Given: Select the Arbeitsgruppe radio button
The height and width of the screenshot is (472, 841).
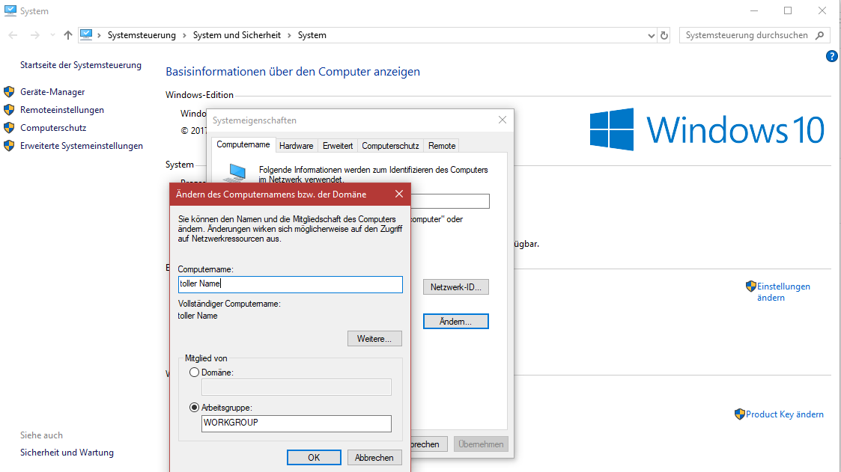Looking at the screenshot, I should click(194, 408).
